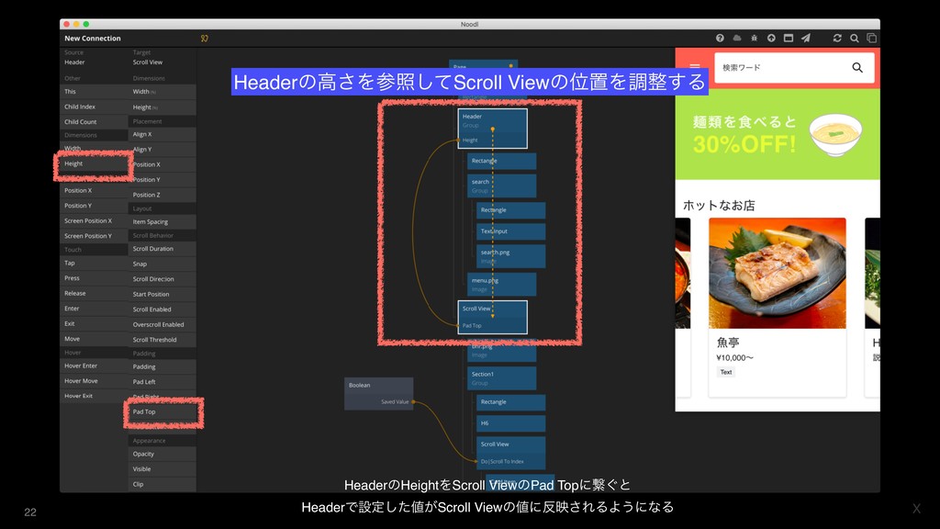Pick "Start Position" target input

tap(162, 295)
